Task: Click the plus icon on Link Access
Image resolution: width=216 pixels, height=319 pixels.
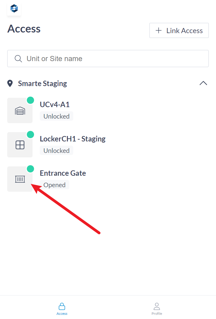Action: tap(158, 30)
